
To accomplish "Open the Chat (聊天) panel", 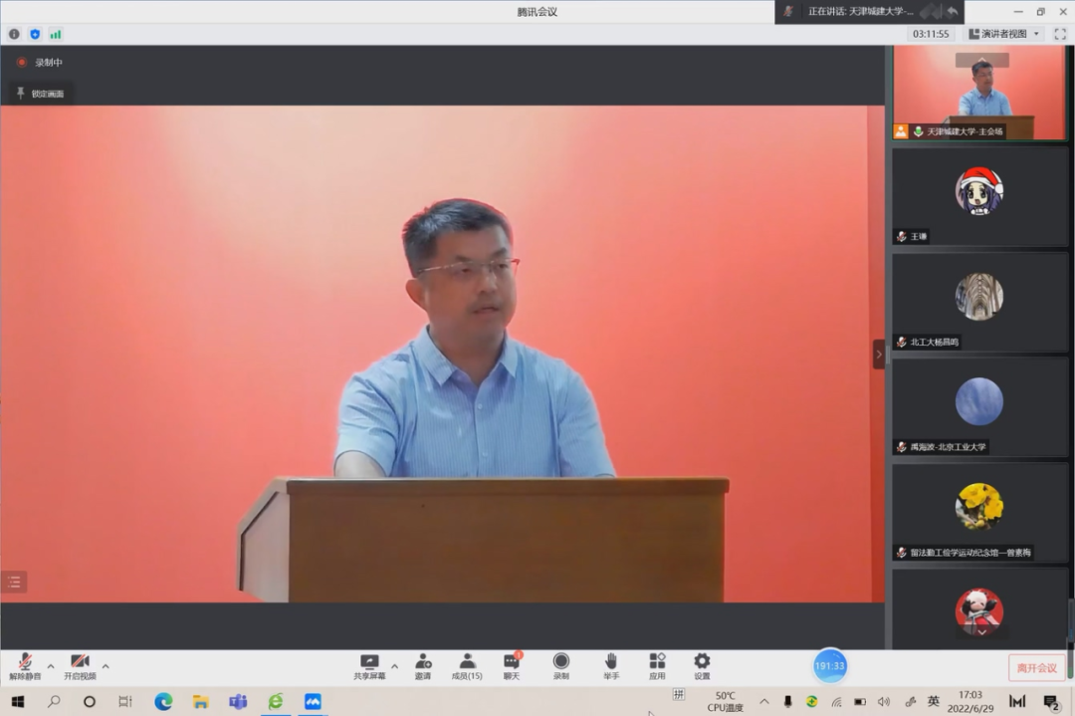I will point(512,665).
